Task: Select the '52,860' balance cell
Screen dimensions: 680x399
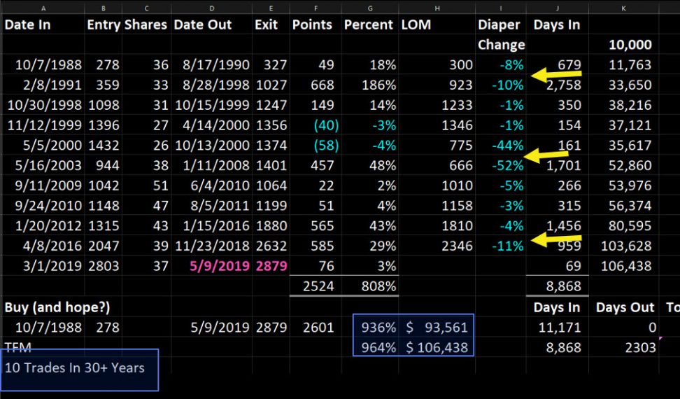Action: coord(623,165)
